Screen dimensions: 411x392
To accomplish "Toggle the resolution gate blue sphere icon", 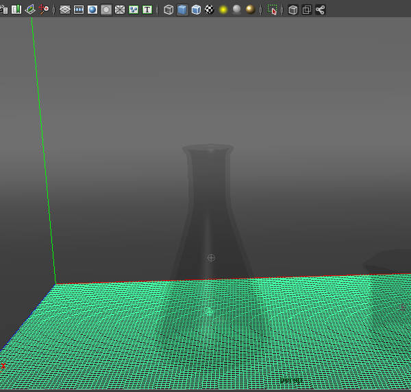I will [92, 10].
